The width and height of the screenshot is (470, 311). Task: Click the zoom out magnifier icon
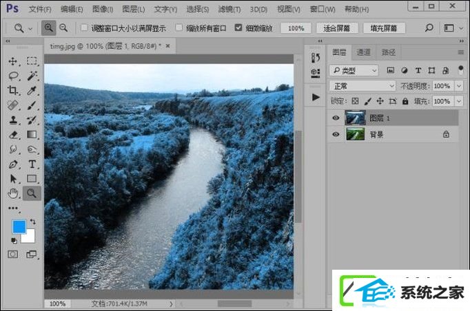[x=63, y=28]
